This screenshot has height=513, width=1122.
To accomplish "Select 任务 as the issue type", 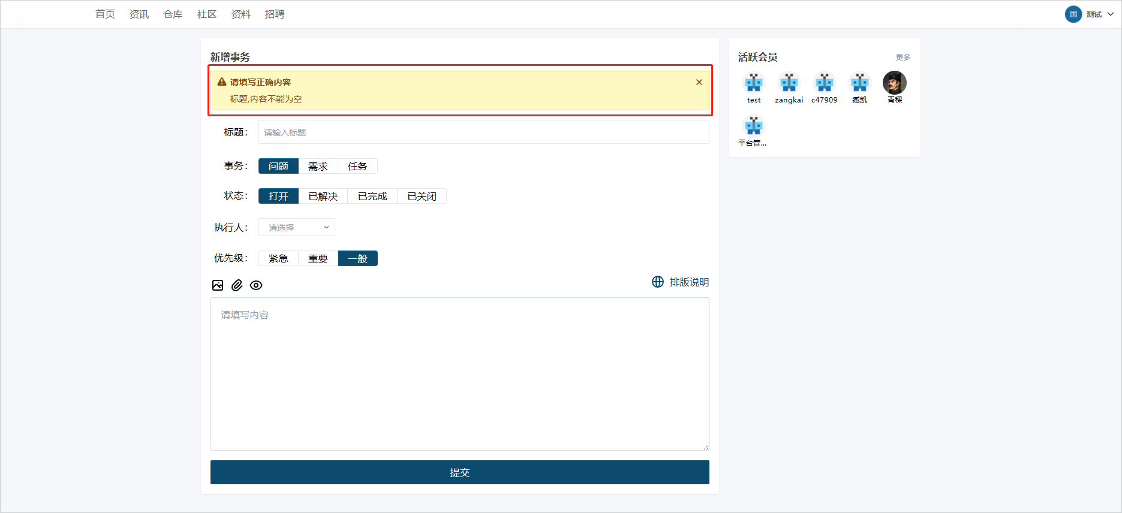I will tap(357, 167).
